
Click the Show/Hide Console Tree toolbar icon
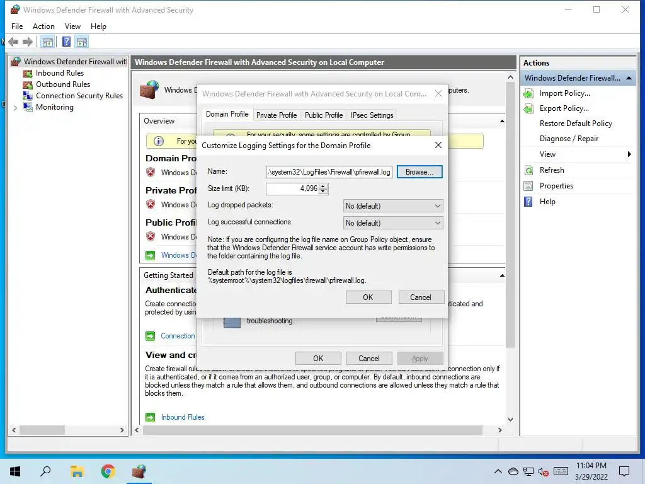tap(48, 42)
